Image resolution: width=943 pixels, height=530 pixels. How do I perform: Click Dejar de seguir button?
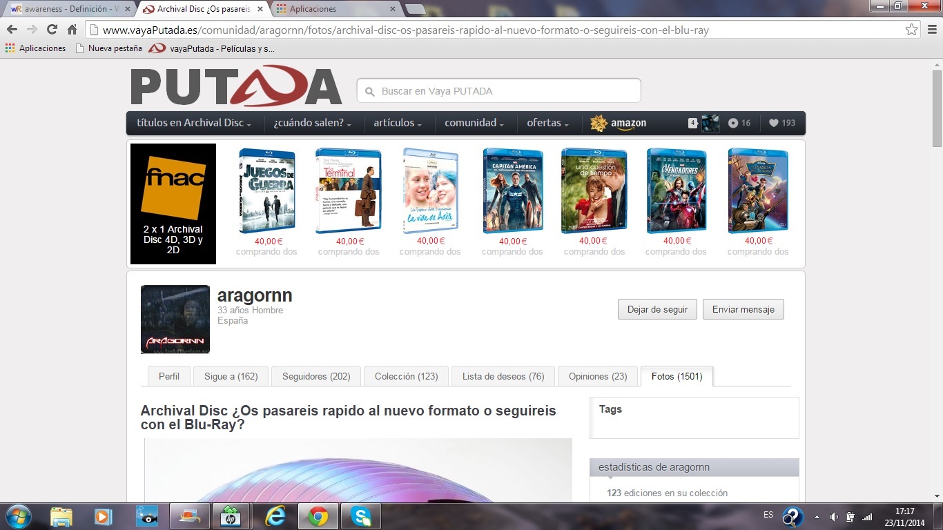(658, 309)
